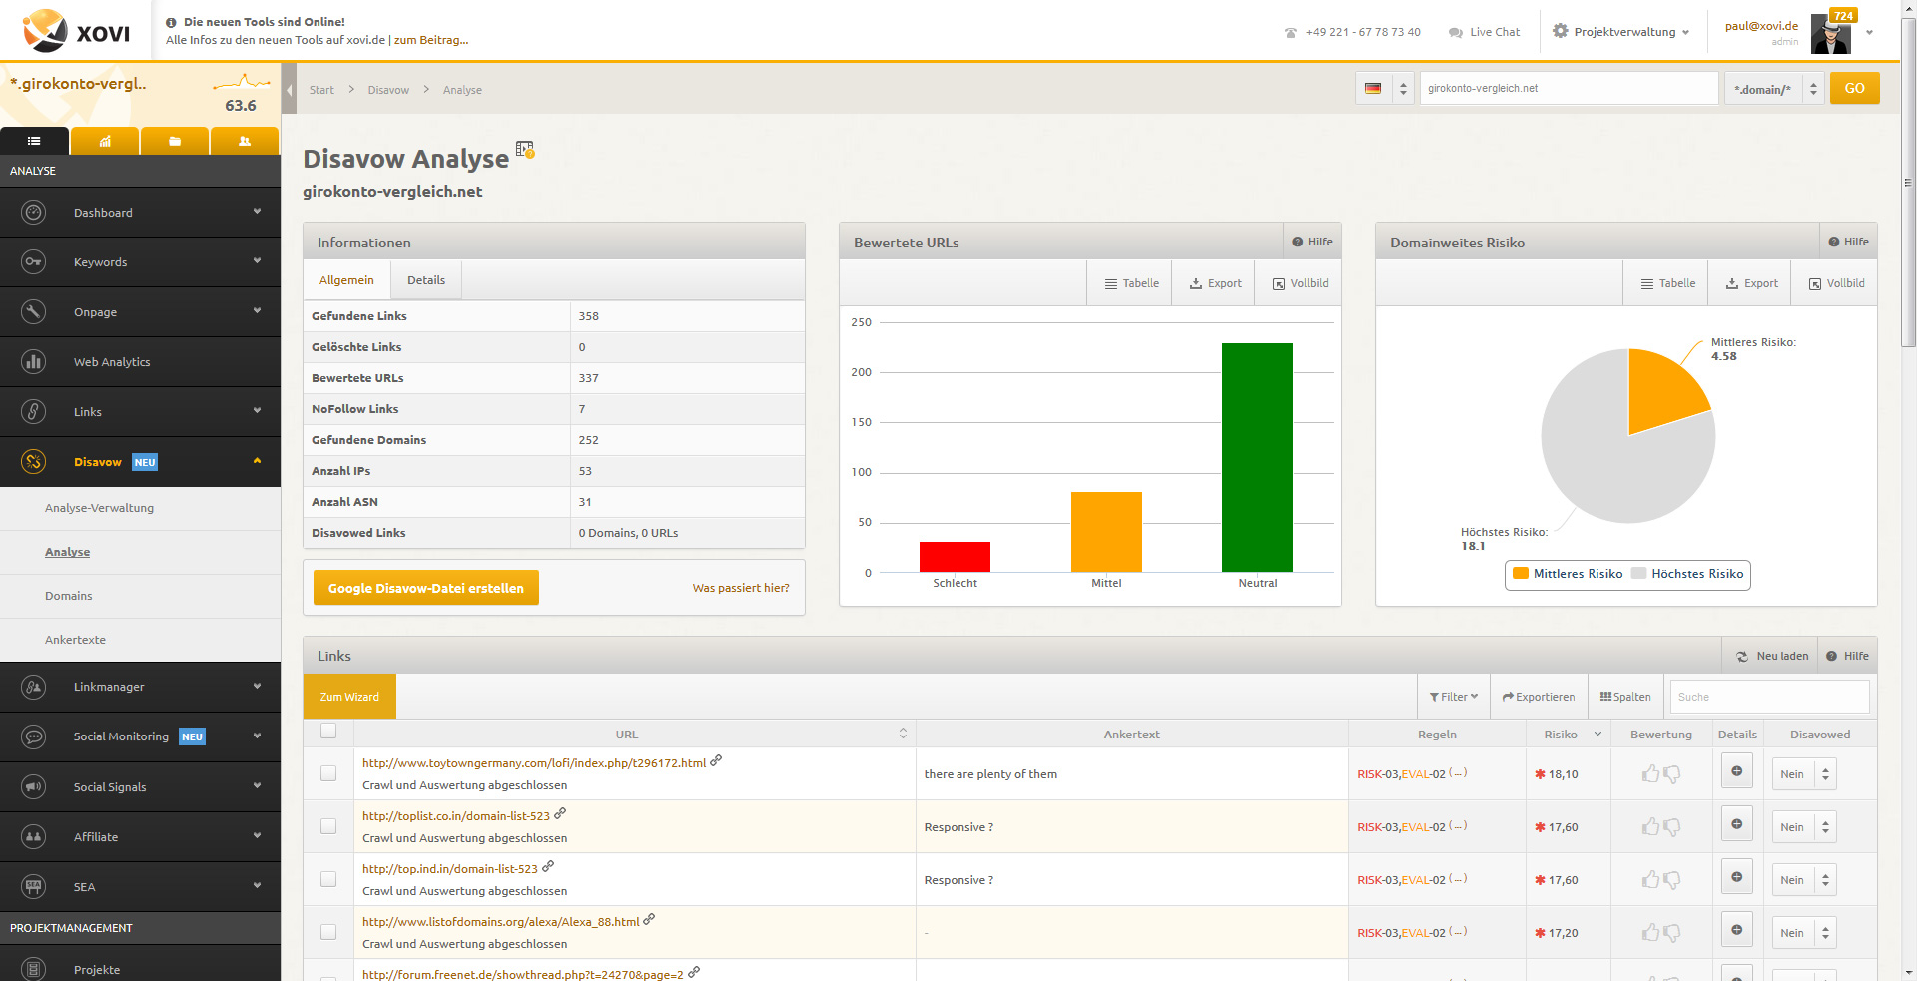Click Google Disavow-Datei erstellen button

pyautogui.click(x=426, y=588)
